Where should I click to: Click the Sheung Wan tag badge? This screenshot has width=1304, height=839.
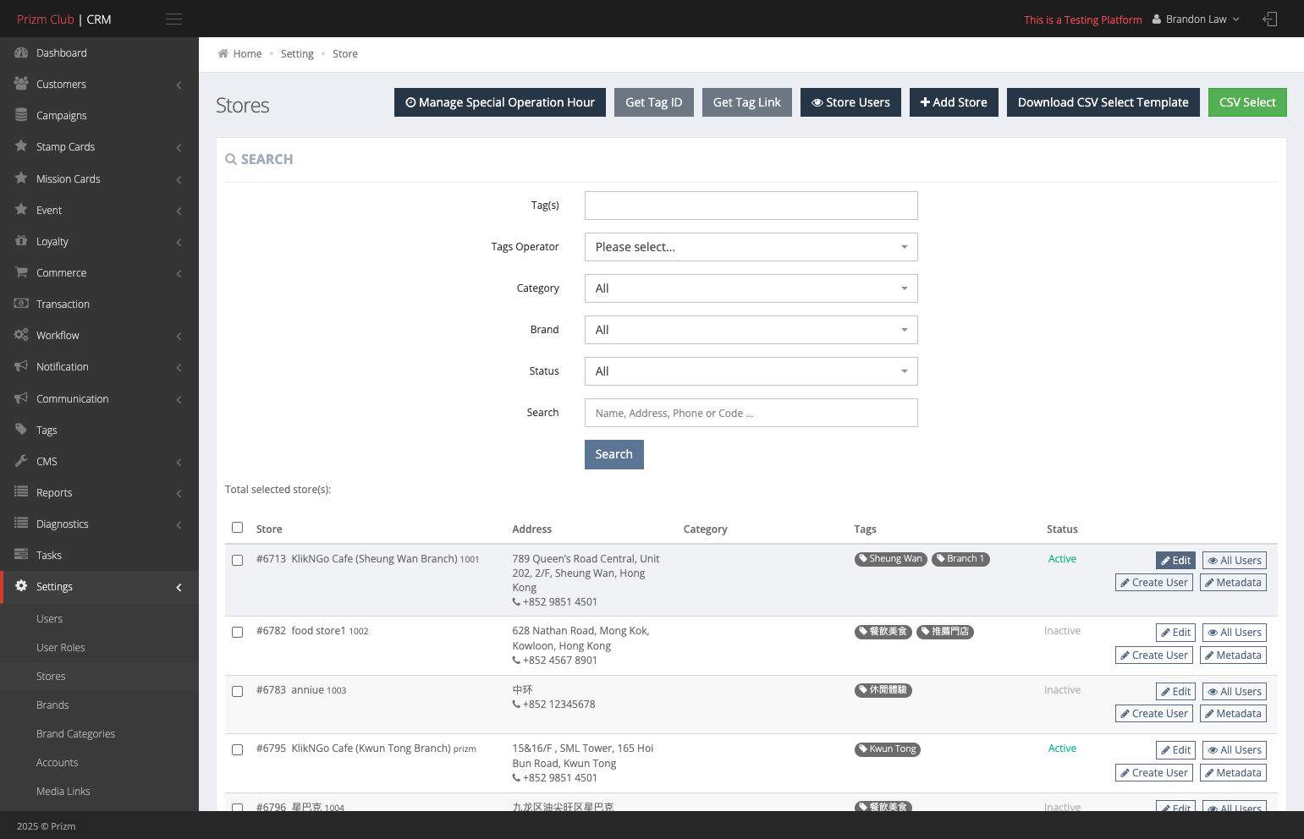890,559
